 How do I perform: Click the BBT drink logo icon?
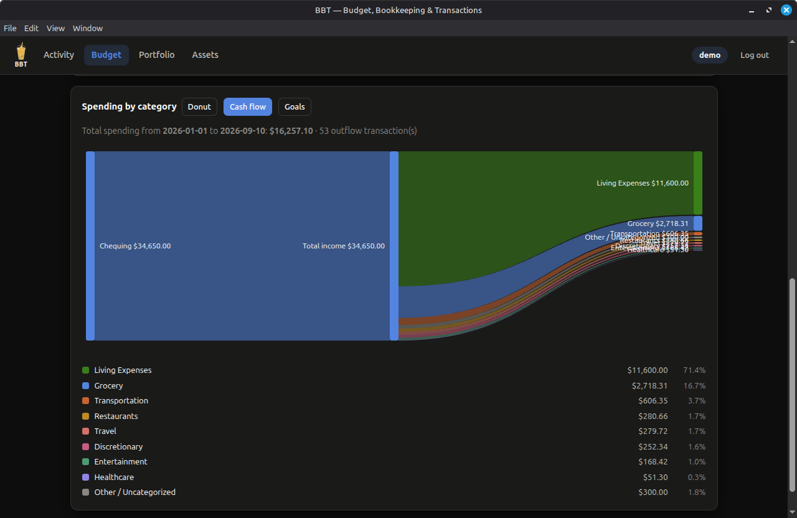coord(21,55)
